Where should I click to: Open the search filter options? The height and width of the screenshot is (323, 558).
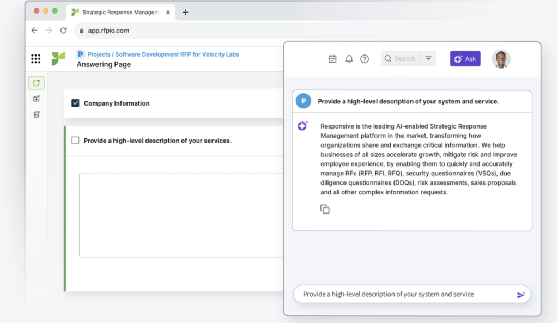[x=428, y=59]
